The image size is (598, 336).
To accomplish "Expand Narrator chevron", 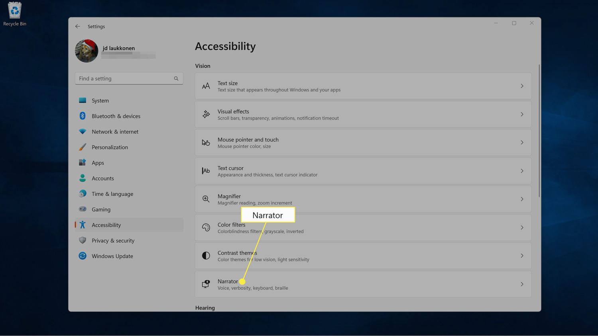I will [x=522, y=284].
